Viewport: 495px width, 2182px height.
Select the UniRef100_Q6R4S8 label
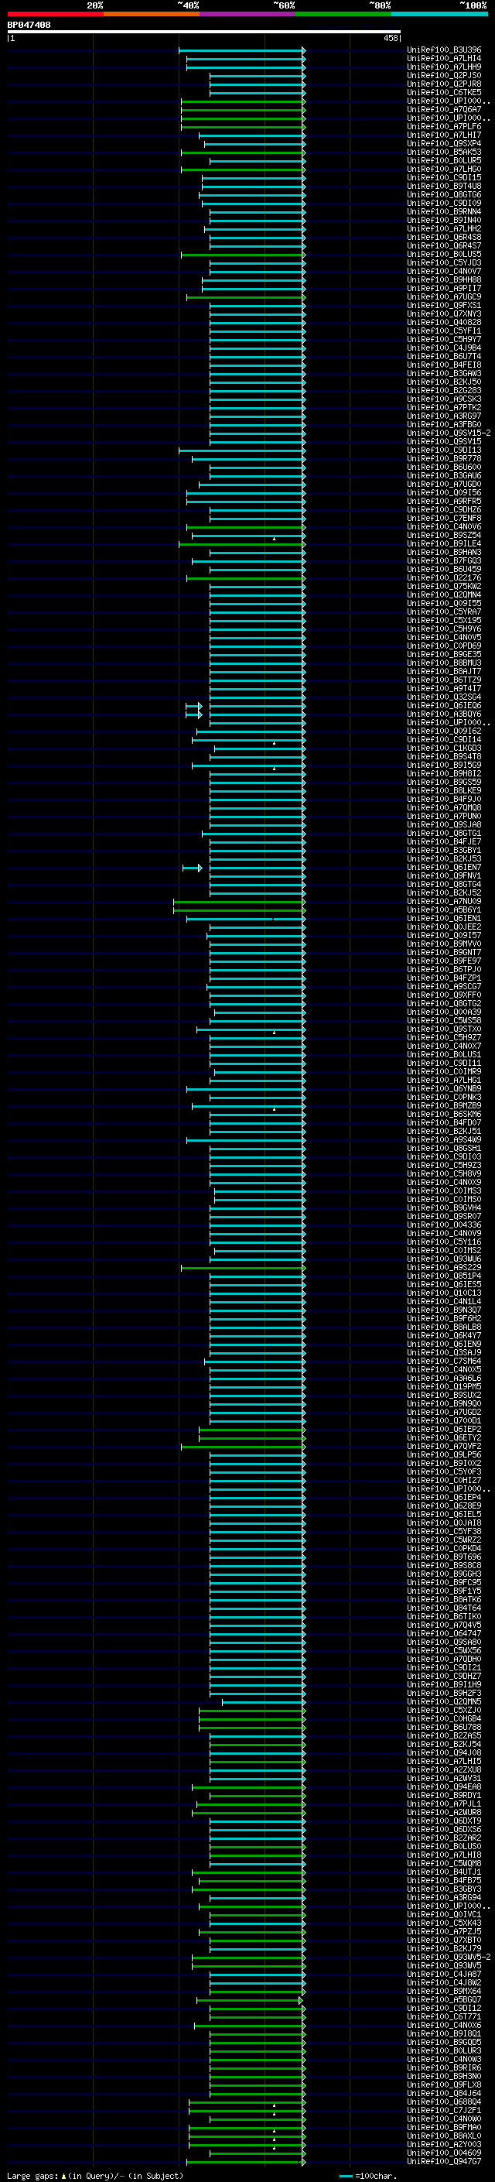coord(444,237)
